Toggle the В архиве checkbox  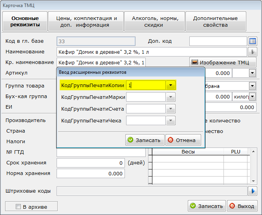[x=18, y=206]
